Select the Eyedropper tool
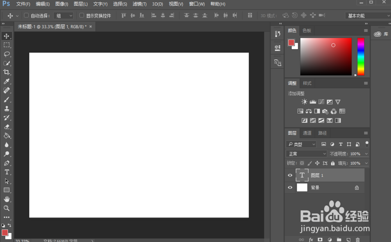The height and width of the screenshot is (242, 391). 7,81
